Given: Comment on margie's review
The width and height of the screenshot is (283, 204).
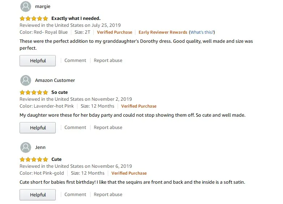Looking at the screenshot, I should (x=75, y=61).
